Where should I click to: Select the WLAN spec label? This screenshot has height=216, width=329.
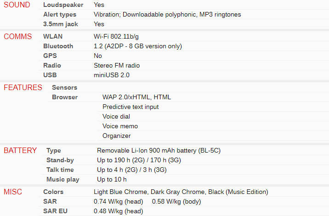click(x=53, y=36)
